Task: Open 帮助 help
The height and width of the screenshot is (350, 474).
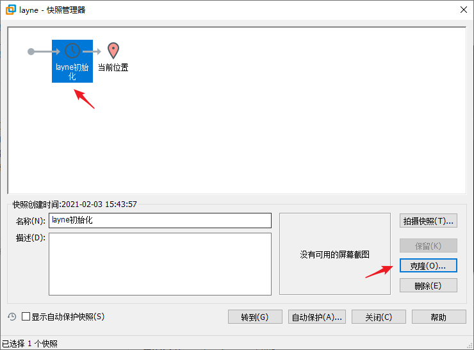Action: [438, 317]
